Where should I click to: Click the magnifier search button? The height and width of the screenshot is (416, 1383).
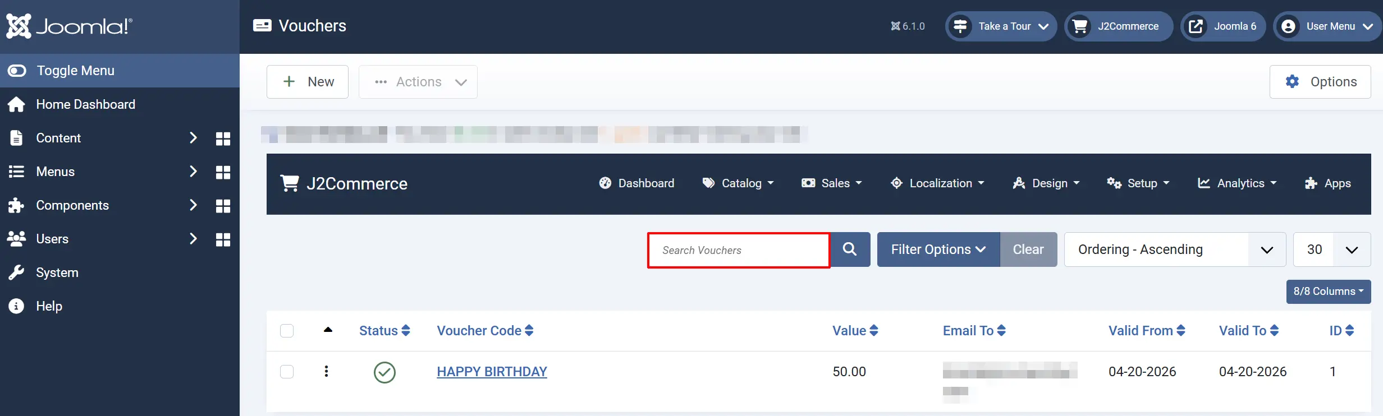pos(850,249)
